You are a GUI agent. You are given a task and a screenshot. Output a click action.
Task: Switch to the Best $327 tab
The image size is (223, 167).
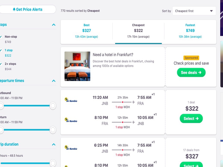(x=86, y=31)
